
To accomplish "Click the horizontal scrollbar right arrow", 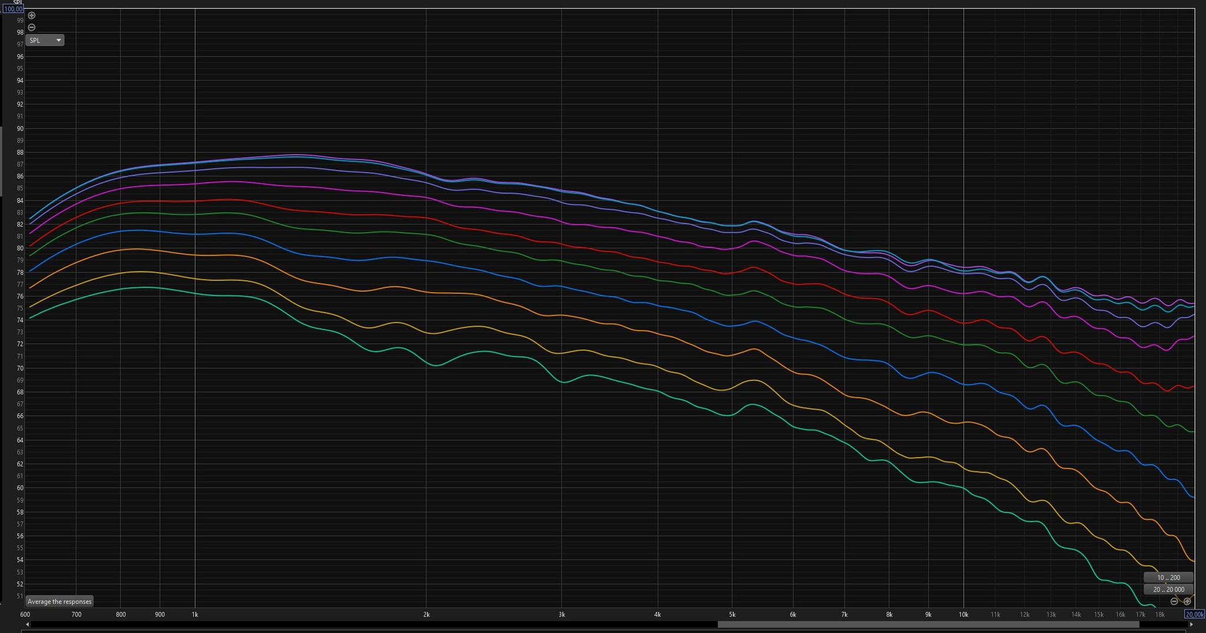I will click(1191, 624).
